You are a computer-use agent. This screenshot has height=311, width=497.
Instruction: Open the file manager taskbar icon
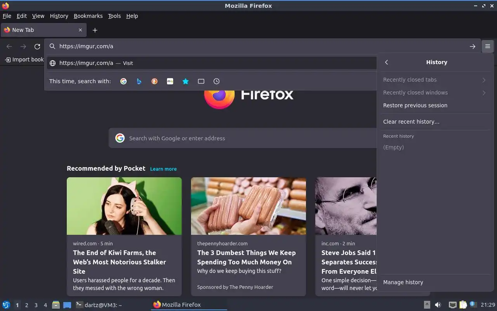pyautogui.click(x=56, y=305)
